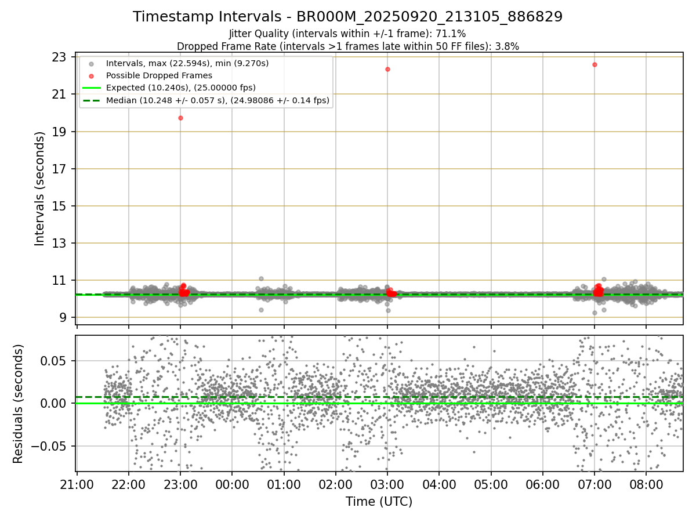Click legend entry 'Possible Dropped Frames'
696x522 pixels.
[159, 75]
